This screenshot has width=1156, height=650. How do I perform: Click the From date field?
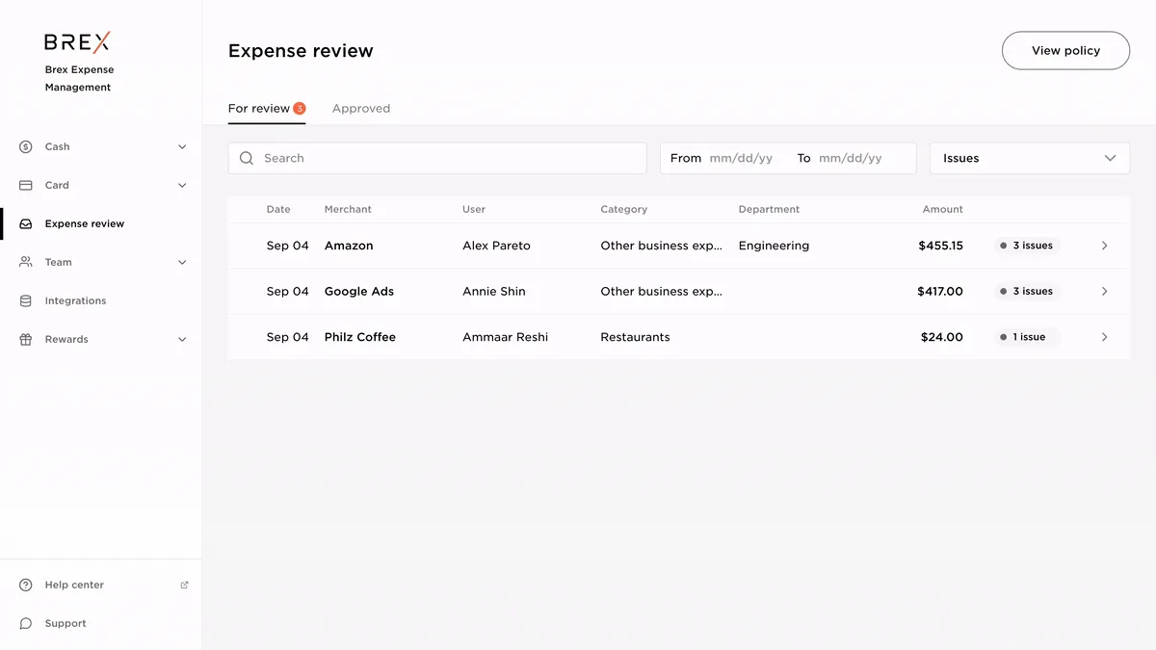[741, 158]
